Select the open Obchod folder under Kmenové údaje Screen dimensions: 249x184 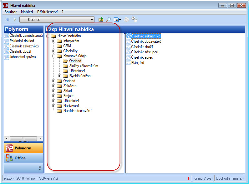pyautogui.click(x=75, y=61)
